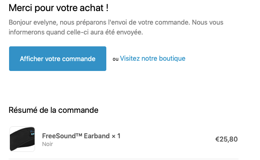Click the Afficher votre commande button
The height and width of the screenshot is (160, 260).
tap(58, 59)
